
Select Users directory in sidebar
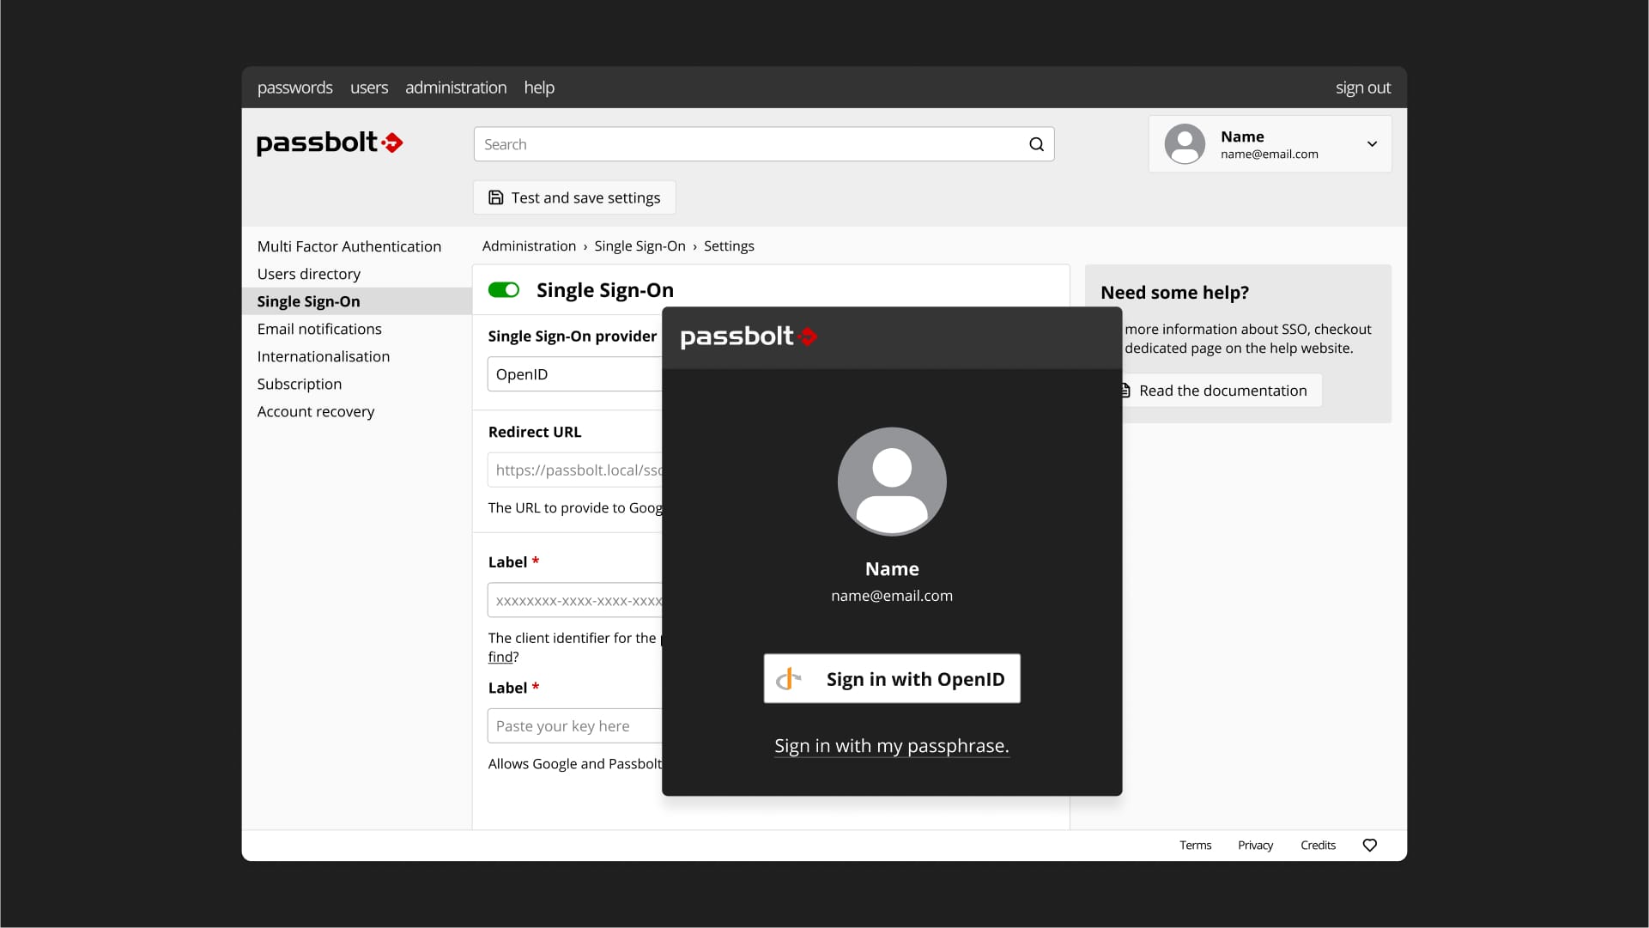[x=308, y=274]
